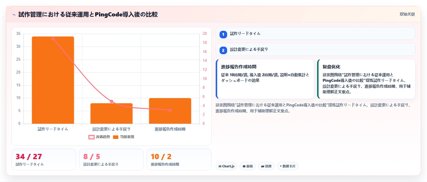Image resolution: width=427 pixels, height=182 pixels.
Task: Click the line point on 設計変更による手戻り bar
Action: [x=111, y=101]
